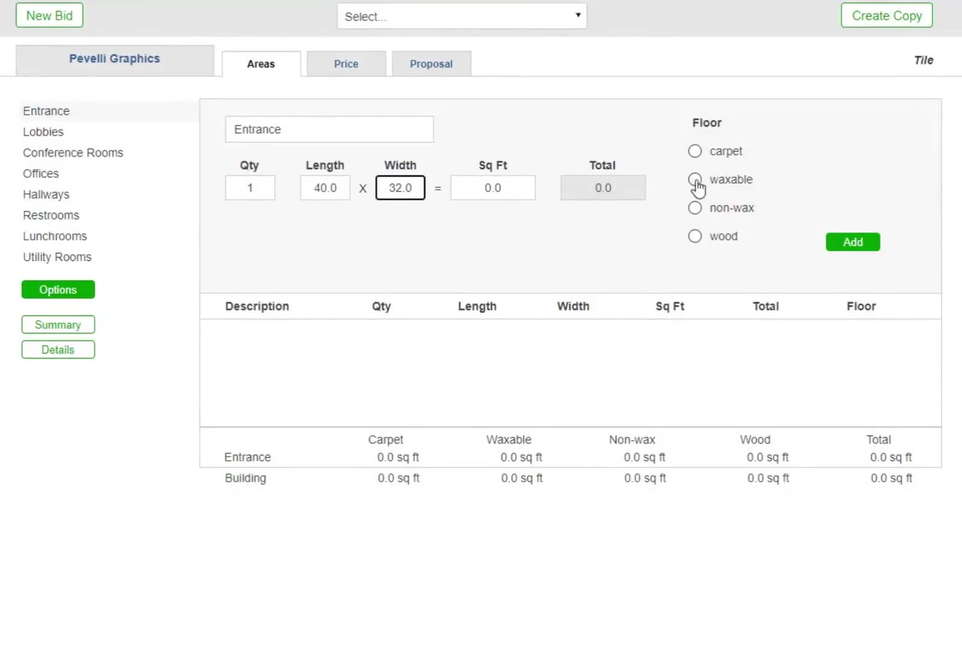Select Hallways in the area list
This screenshot has width=962, height=669.
(46, 194)
